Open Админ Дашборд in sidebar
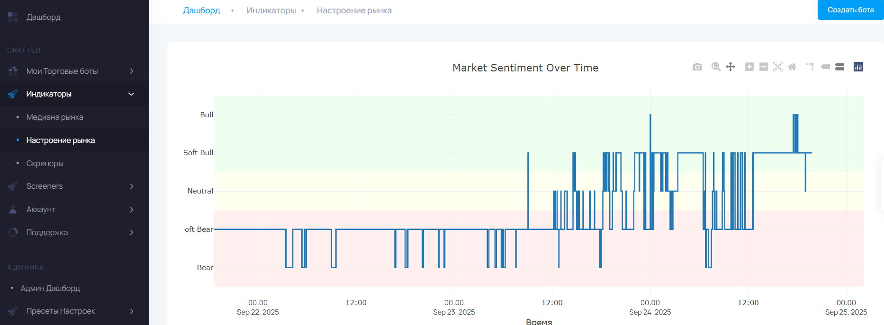Screen dimensions: 884x325 (x=50, y=289)
